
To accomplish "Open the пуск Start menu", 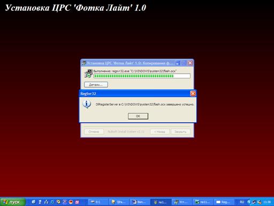I will tap(13, 202).
